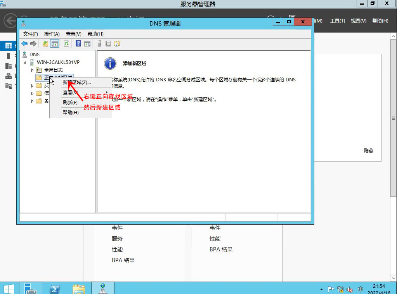This screenshot has height=294, width=397.
Task: Expand the 全局日志 tree node
Action: 32,70
